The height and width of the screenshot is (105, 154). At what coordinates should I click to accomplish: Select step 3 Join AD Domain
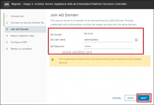coord(26,29)
